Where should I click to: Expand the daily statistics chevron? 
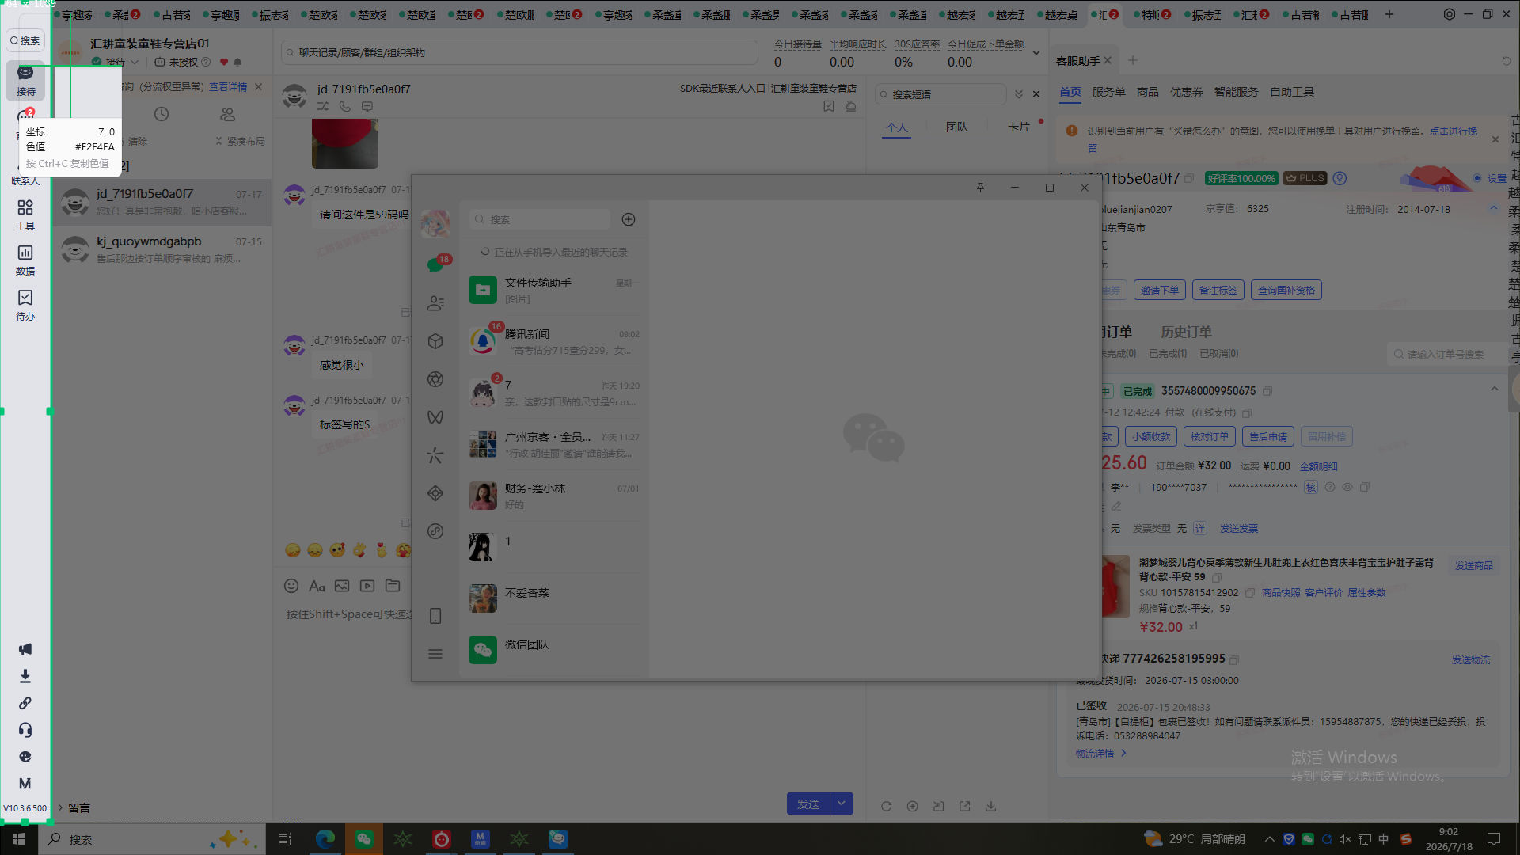1036,53
